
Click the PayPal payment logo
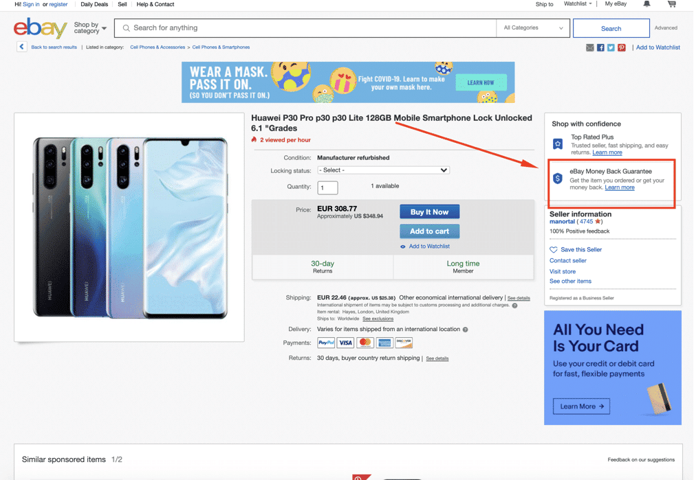[326, 343]
